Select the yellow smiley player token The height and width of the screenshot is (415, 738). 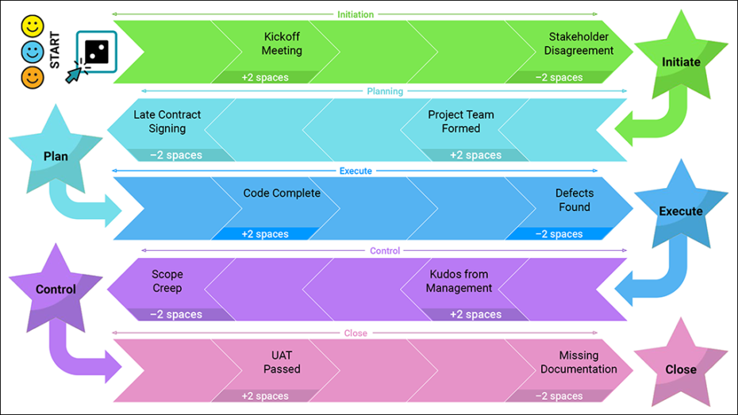click(33, 26)
